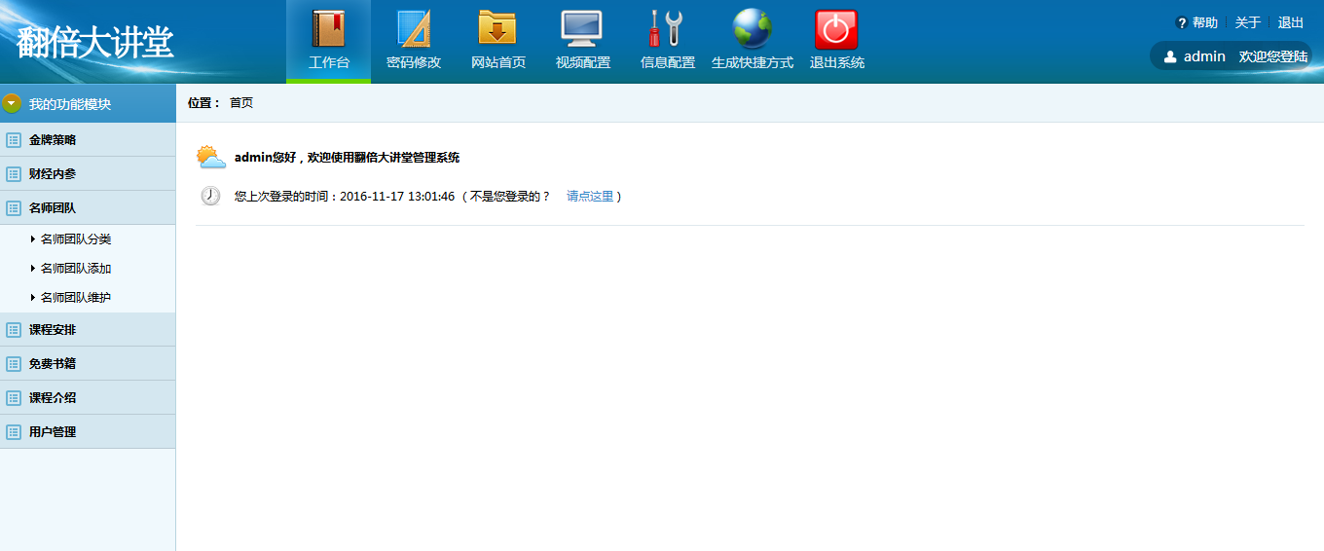Viewport: 1324px width, 551px height.
Task: Click the list icon beside 名师团队
Action: point(14,208)
